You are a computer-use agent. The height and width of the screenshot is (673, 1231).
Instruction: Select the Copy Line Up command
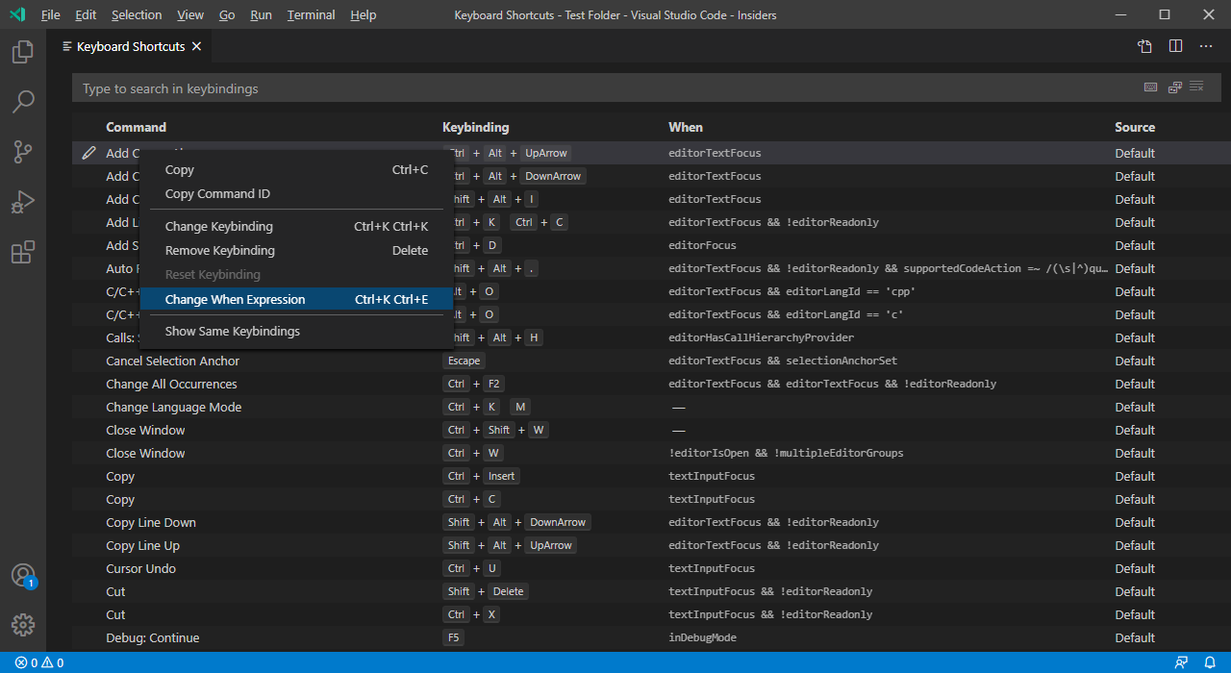(x=142, y=545)
